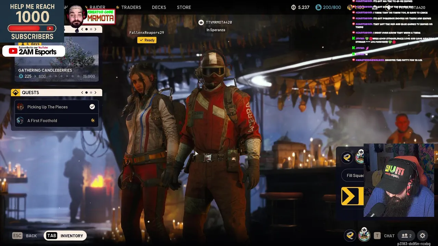Open the settings gear
Screen dimensions: 438x246
click(423, 236)
